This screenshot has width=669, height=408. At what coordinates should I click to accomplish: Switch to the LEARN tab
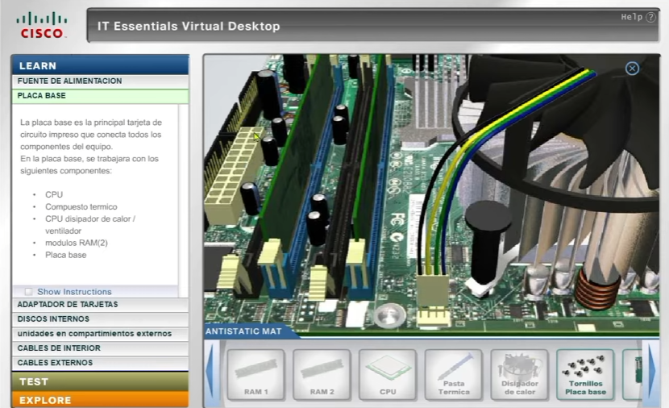point(100,65)
